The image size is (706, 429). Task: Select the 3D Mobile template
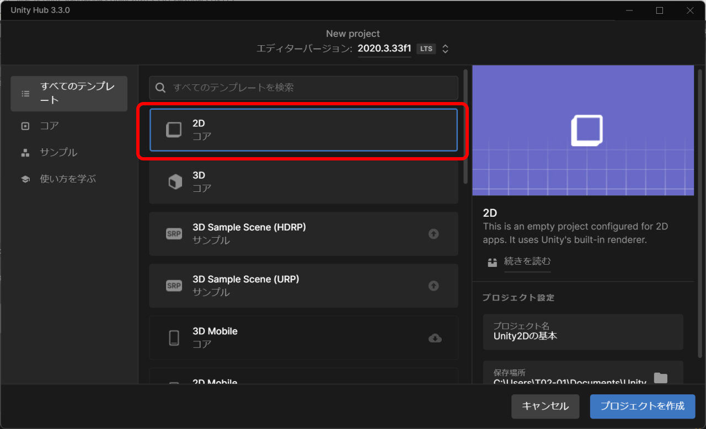point(303,337)
